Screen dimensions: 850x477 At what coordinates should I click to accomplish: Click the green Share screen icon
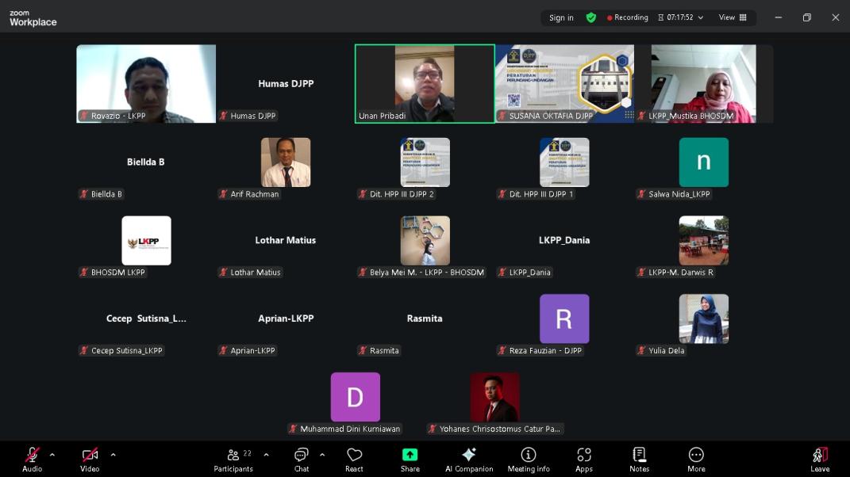(410, 455)
